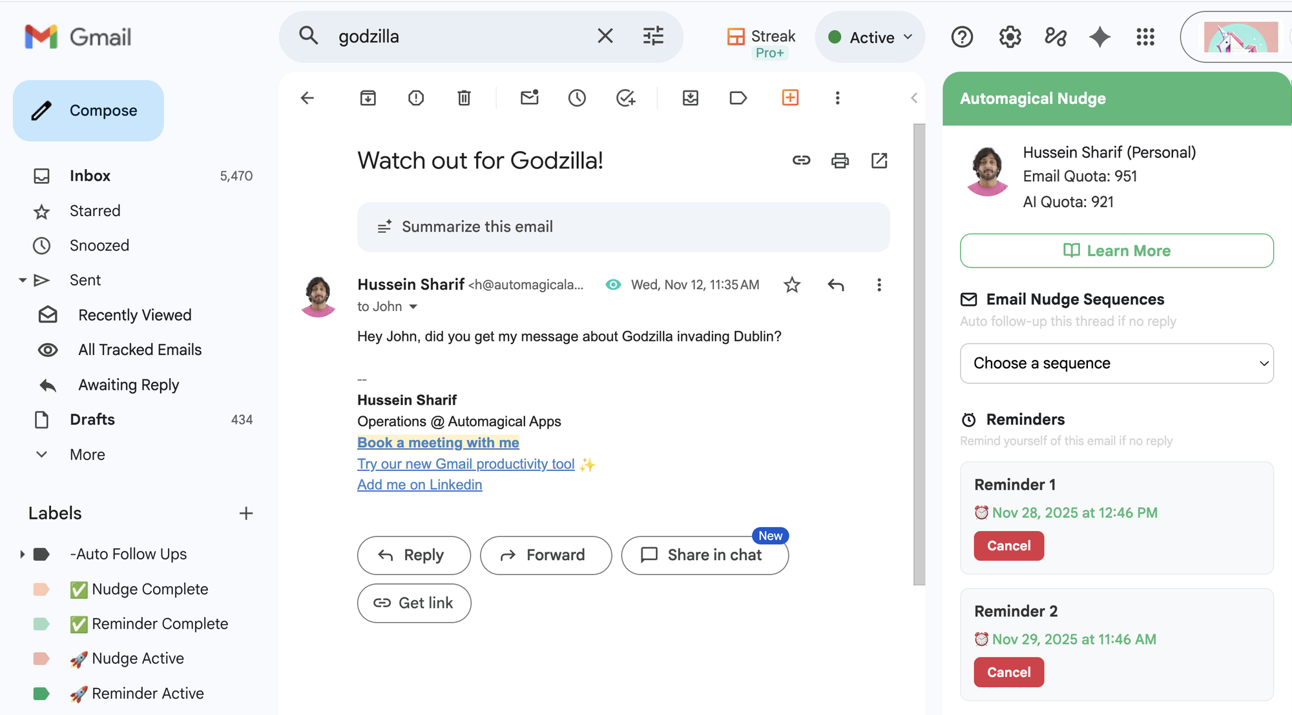This screenshot has height=715, width=1292.
Task: Open the Book a meeting with me link
Action: coord(438,443)
